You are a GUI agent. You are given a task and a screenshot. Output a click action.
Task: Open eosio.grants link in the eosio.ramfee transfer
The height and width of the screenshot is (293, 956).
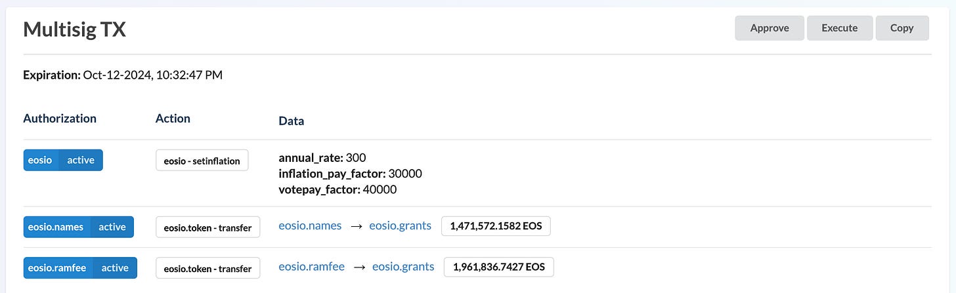point(403,266)
